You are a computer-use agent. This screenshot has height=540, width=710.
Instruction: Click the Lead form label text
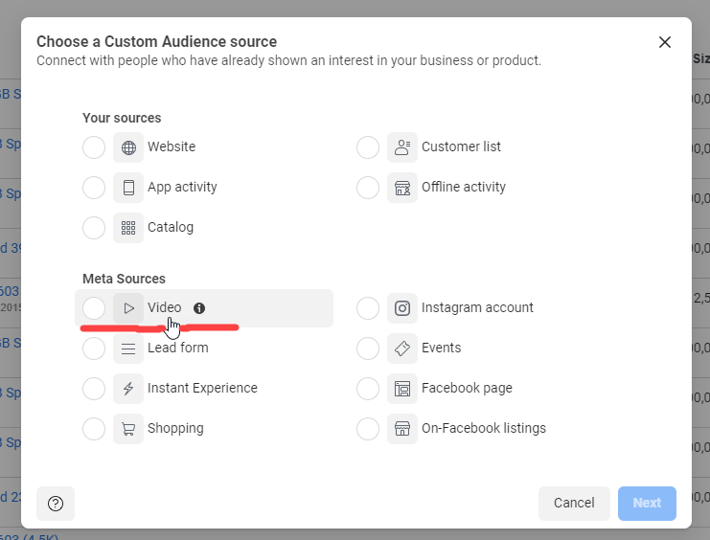coord(178,348)
